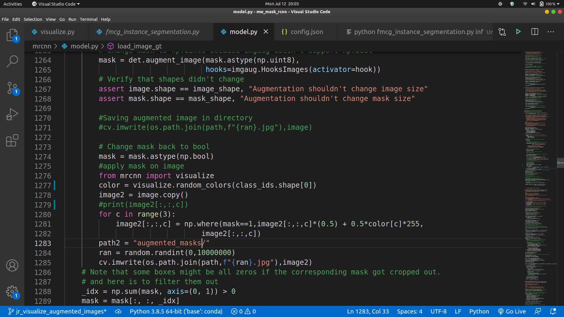Open the Manage gear settings icon
The image size is (564, 317).
click(x=12, y=291)
